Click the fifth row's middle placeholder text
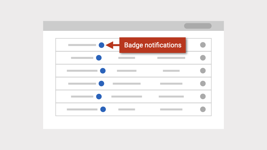 [127, 97]
